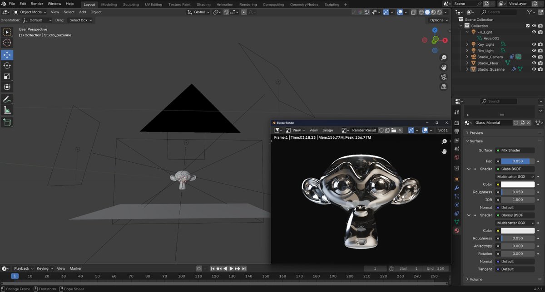545x292 pixels.
Task: Open the Output properties tab
Action: (457, 131)
